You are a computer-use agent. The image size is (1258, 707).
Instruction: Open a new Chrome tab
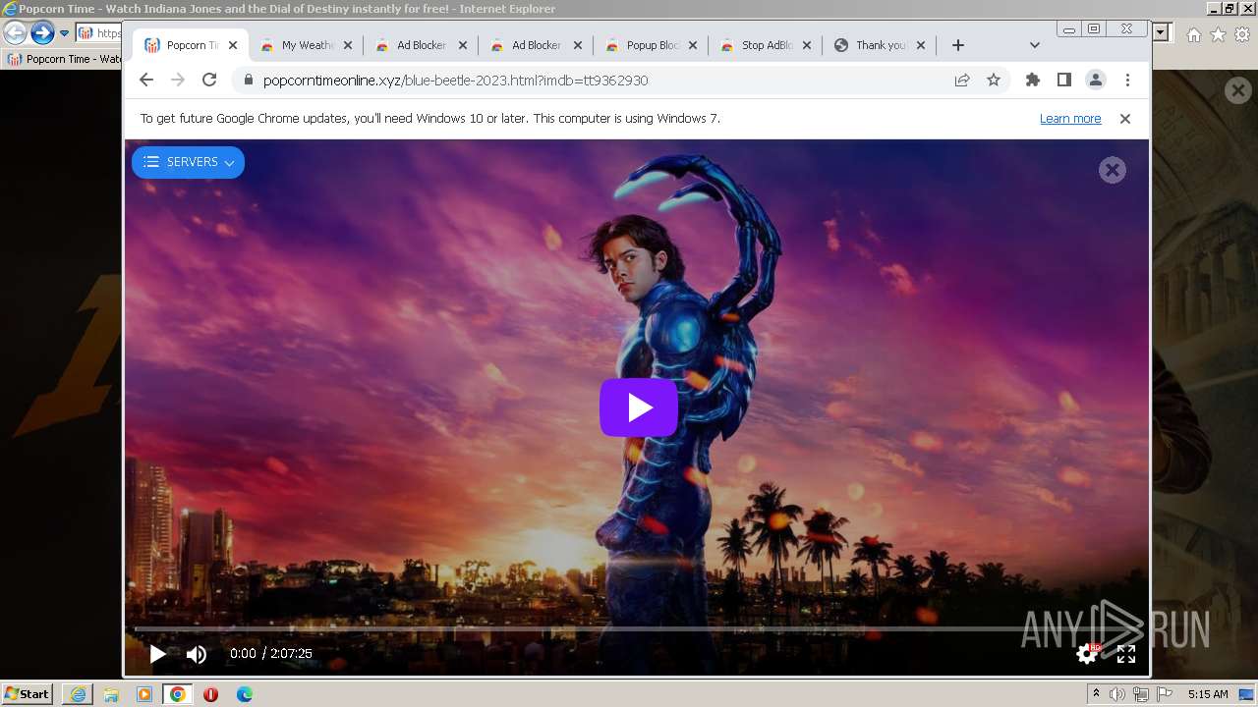point(958,45)
